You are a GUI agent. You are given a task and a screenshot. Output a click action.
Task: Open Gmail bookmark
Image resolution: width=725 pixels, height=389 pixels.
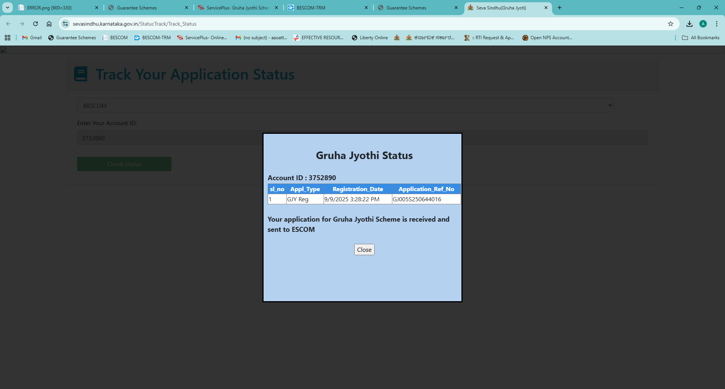[32, 38]
